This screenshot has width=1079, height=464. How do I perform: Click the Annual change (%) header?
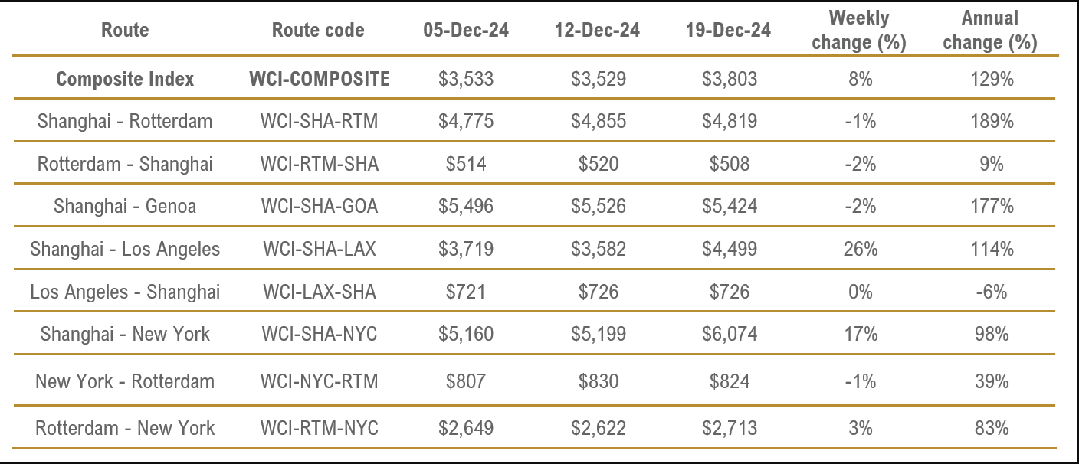pyautogui.click(x=990, y=31)
